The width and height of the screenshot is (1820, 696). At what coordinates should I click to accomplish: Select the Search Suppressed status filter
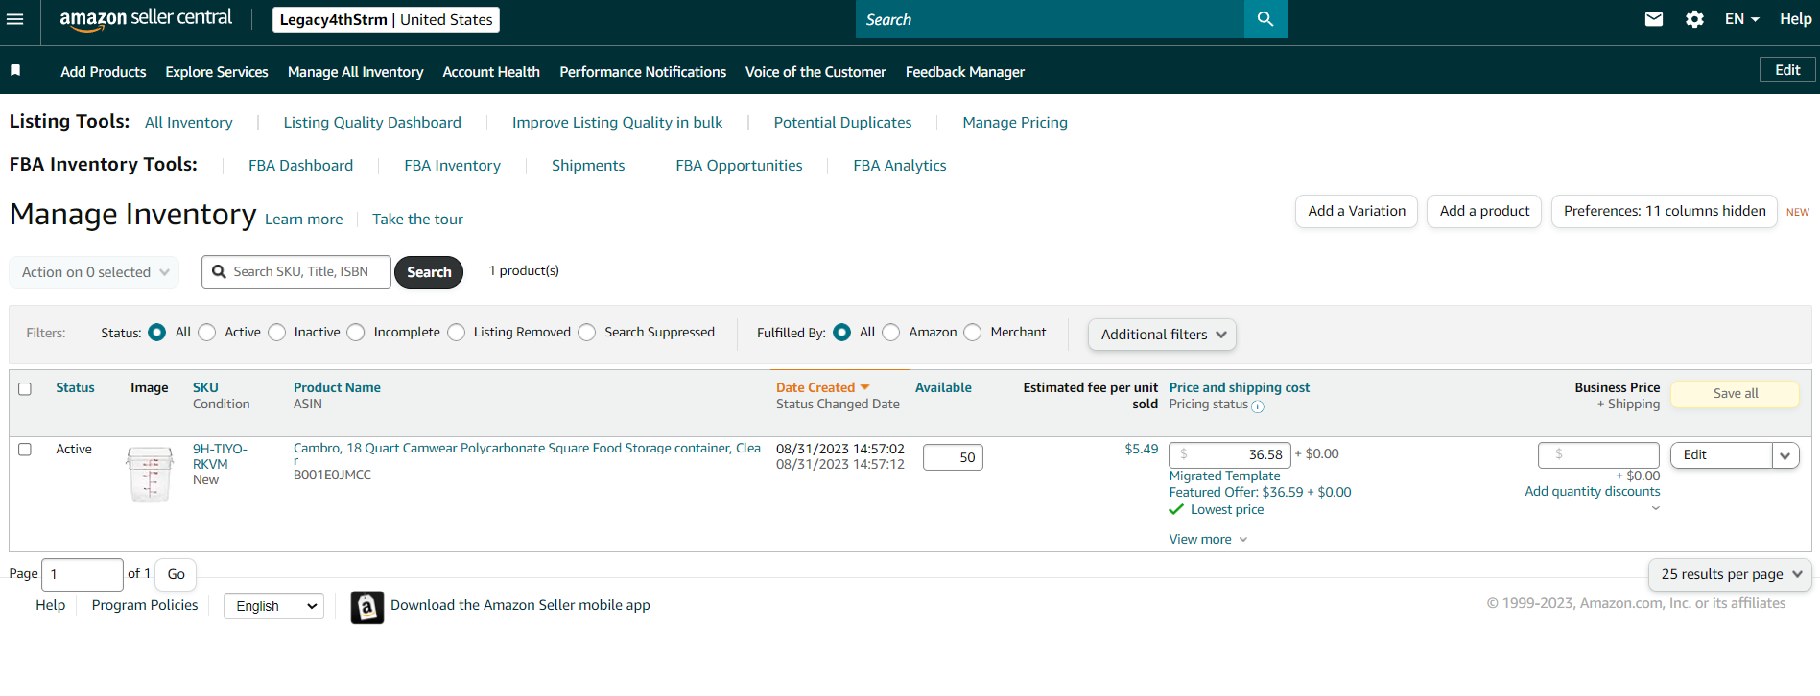[x=587, y=333]
